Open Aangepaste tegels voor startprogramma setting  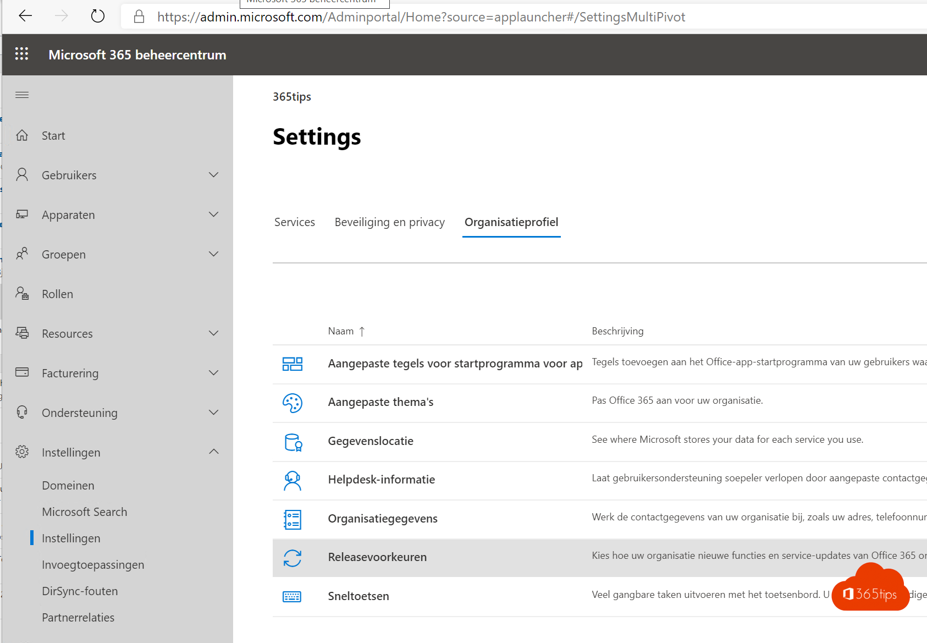(455, 364)
